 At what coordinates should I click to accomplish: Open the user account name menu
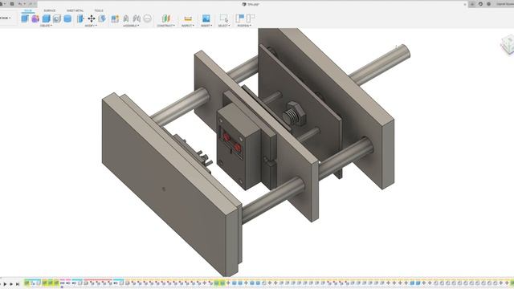tap(505, 4)
